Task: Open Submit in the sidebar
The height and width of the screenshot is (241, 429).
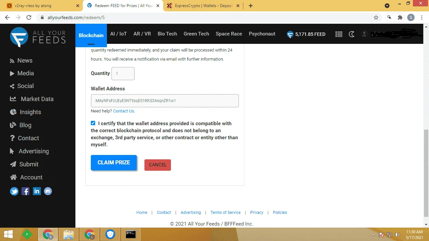Action: click(x=24, y=164)
